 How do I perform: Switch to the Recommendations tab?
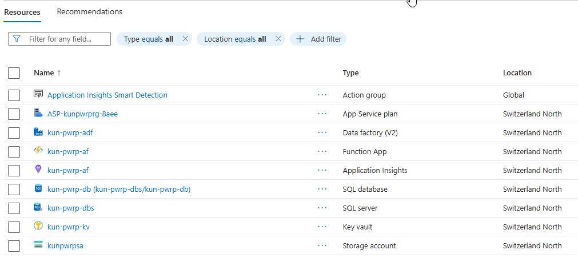coord(90,12)
